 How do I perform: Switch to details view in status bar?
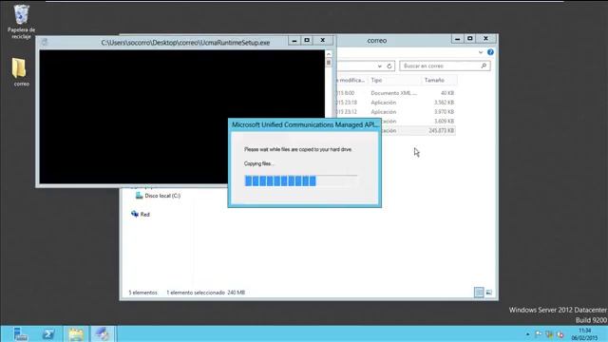point(479,293)
